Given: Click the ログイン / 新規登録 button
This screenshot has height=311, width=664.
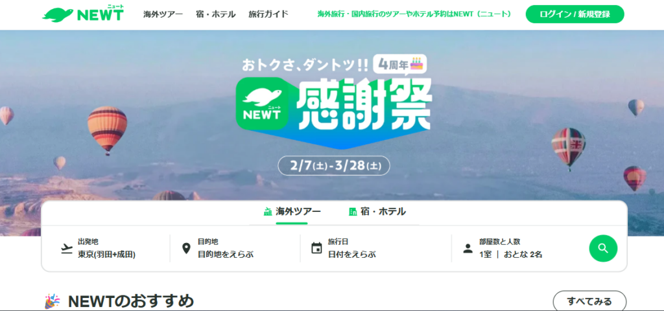Looking at the screenshot, I should click(575, 14).
